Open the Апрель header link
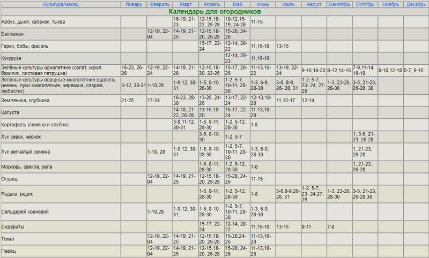The height and width of the screenshot is (258, 429). (210, 4)
